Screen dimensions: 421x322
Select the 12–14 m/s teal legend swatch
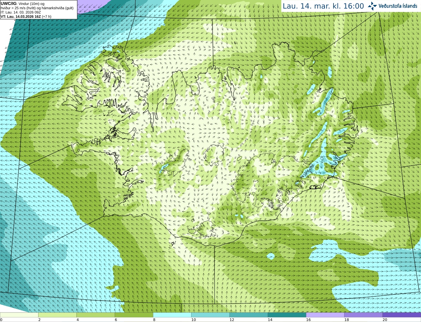point(249,315)
